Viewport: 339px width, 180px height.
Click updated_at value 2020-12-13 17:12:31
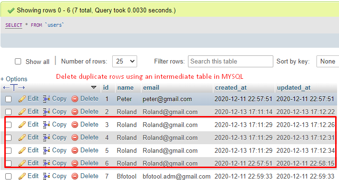tap(305, 138)
